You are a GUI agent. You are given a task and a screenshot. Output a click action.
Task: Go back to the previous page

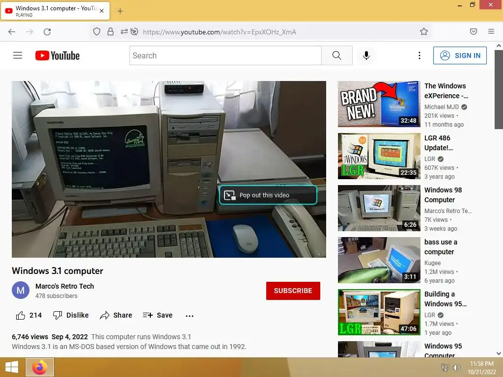click(12, 32)
